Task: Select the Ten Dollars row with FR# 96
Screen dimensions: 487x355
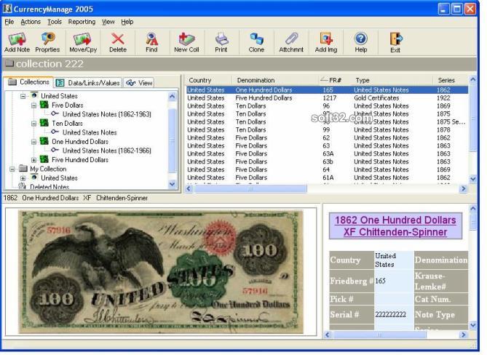Action: 327,105
